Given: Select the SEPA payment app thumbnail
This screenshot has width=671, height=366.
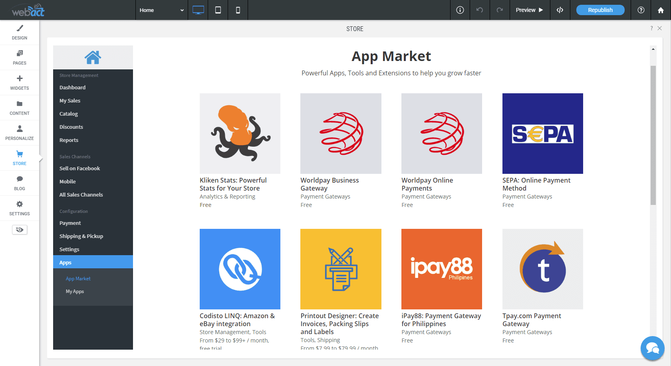Looking at the screenshot, I should click(542, 134).
